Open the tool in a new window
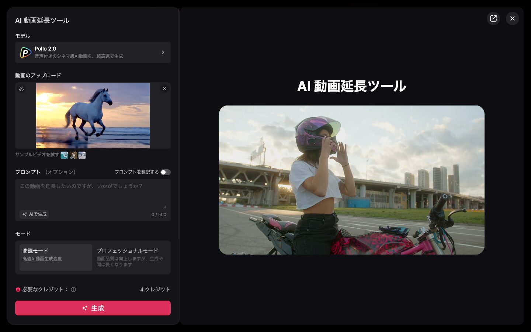The image size is (531, 332). click(x=493, y=18)
